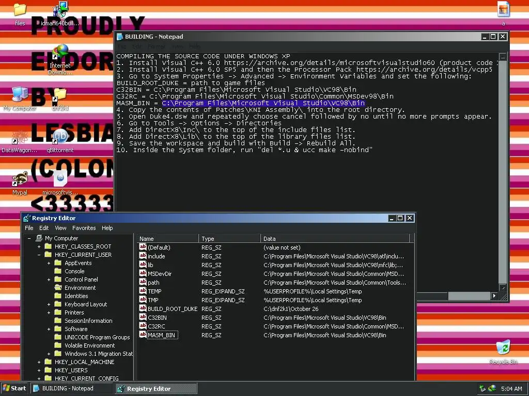The width and height of the screenshot is (529, 396).
Task: Expand HKEY_USERS key
Action: [x=39, y=370]
